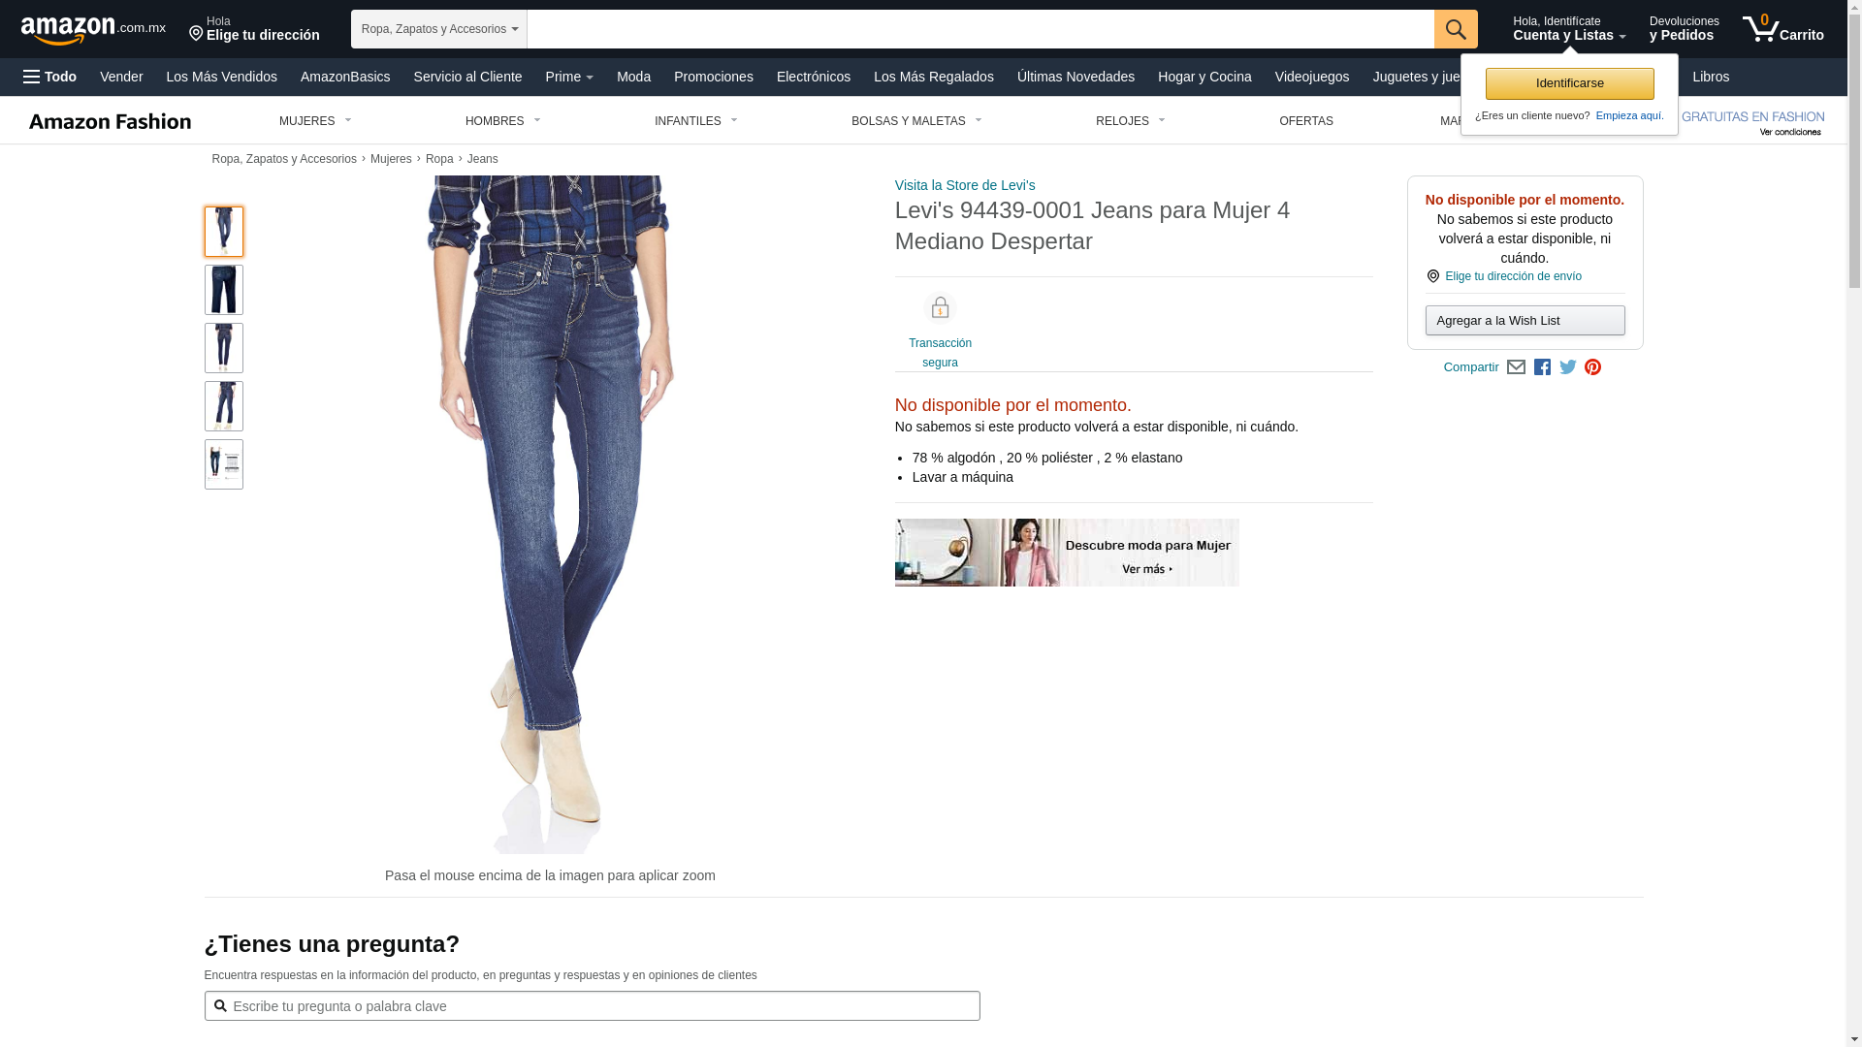Expand the MUJERES fashion menu
Screen dimensions: 1862x1047
point(315,121)
